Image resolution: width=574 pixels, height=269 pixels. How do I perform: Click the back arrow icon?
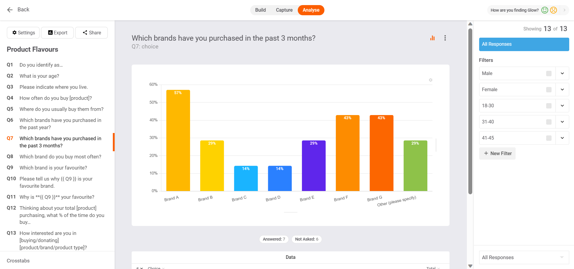[x=10, y=10]
